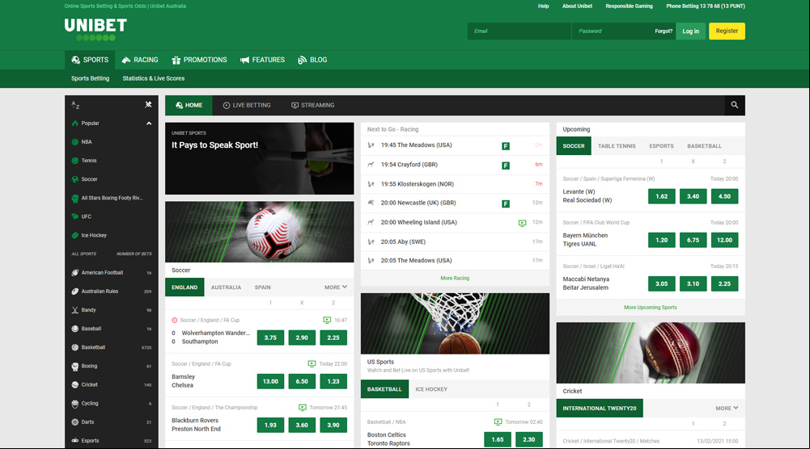Click the Bandy sticks icon
This screenshot has width=810, height=449.
coord(75,310)
